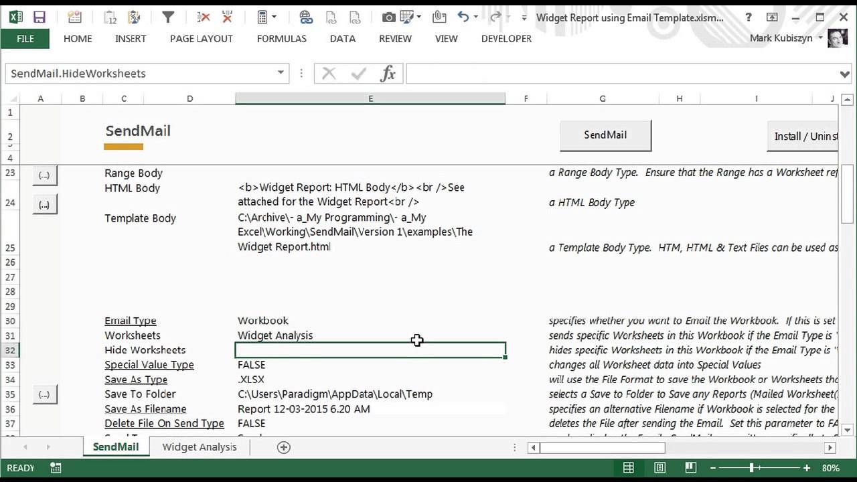The image size is (857, 482).
Task: Click the horizontal scrollbar right arrow
Action: click(x=830, y=448)
